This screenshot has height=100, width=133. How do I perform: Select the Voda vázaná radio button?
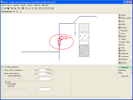6,84
